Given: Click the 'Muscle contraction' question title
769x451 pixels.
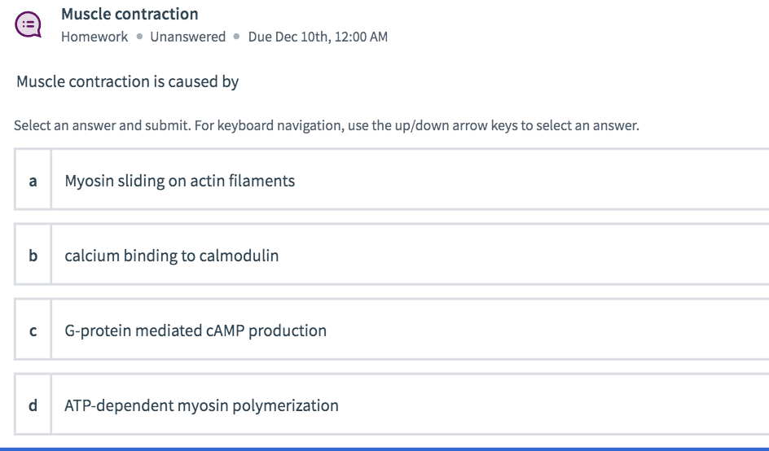Looking at the screenshot, I should coord(130,14).
